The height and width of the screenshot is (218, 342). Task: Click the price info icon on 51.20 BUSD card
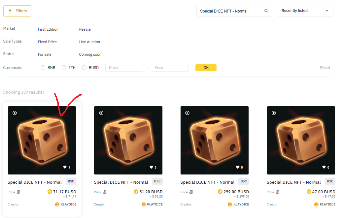105,192
